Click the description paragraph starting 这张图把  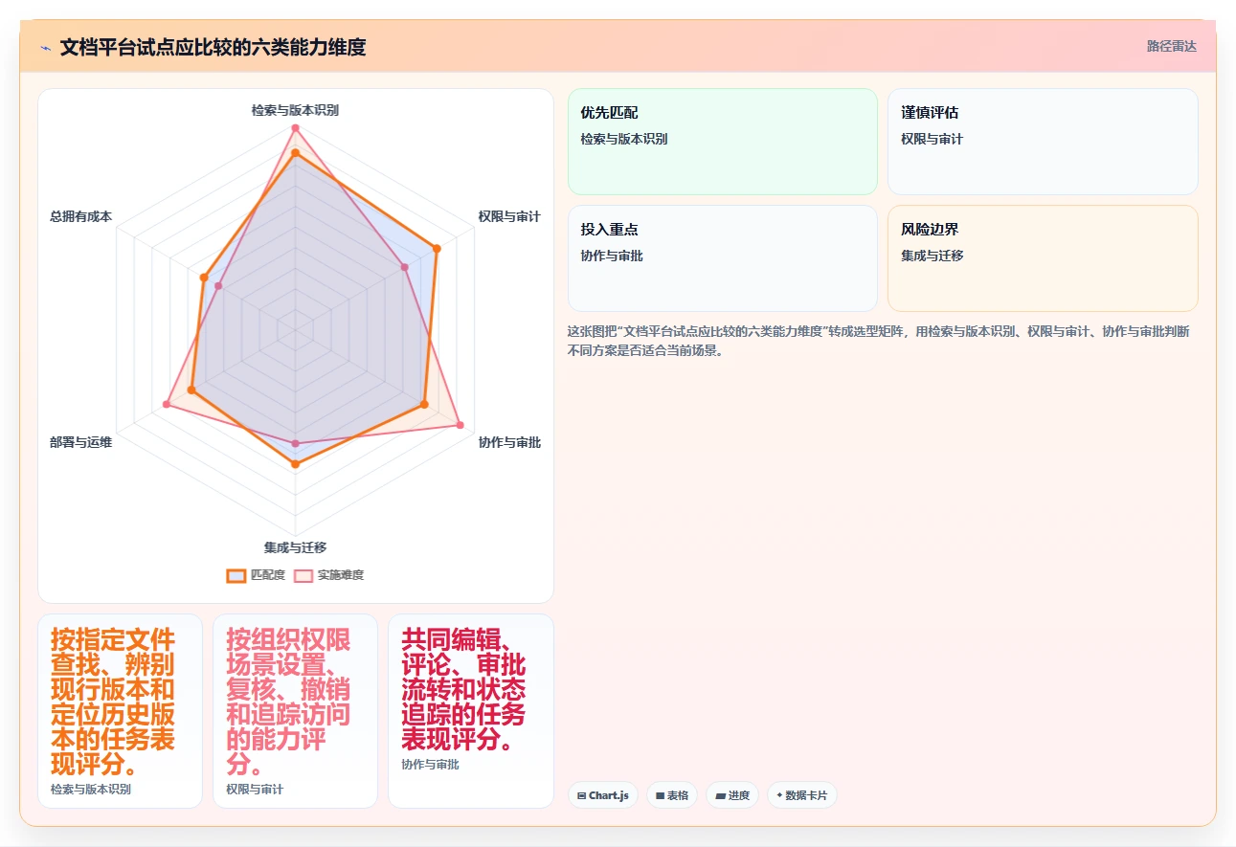click(879, 341)
